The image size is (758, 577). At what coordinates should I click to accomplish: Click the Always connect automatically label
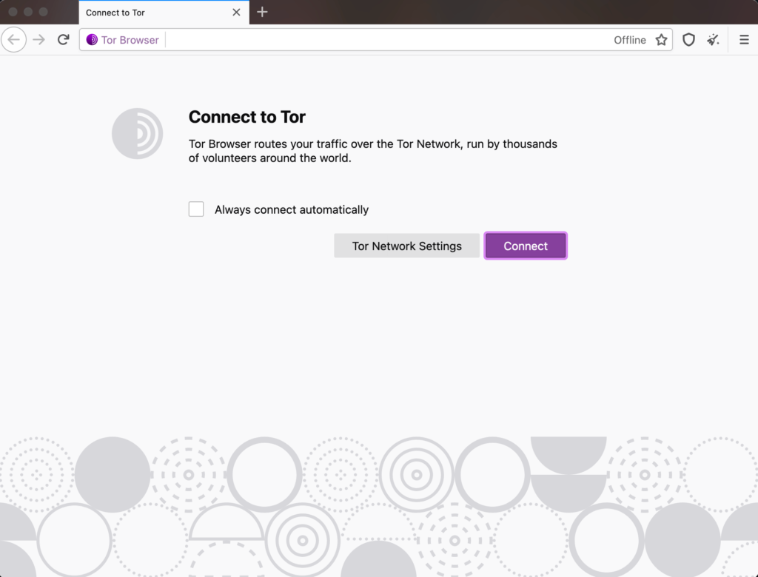(x=292, y=210)
